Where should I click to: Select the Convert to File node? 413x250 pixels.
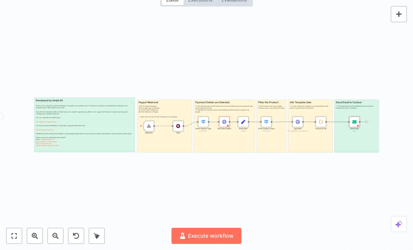(x=321, y=122)
